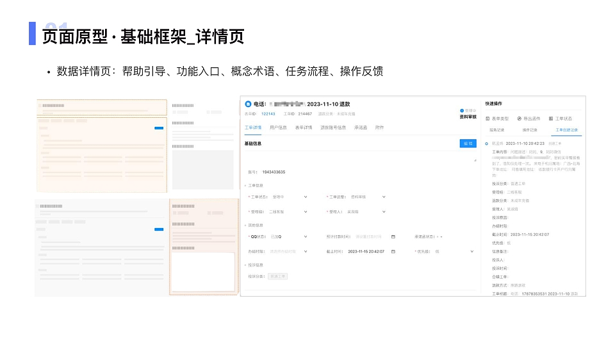Viewport: 615px width, 346px height.
Task: Click the 导出函件 quick action icon
Action: [520, 119]
